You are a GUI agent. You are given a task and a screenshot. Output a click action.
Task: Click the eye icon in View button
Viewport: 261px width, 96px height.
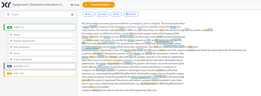(72, 5)
